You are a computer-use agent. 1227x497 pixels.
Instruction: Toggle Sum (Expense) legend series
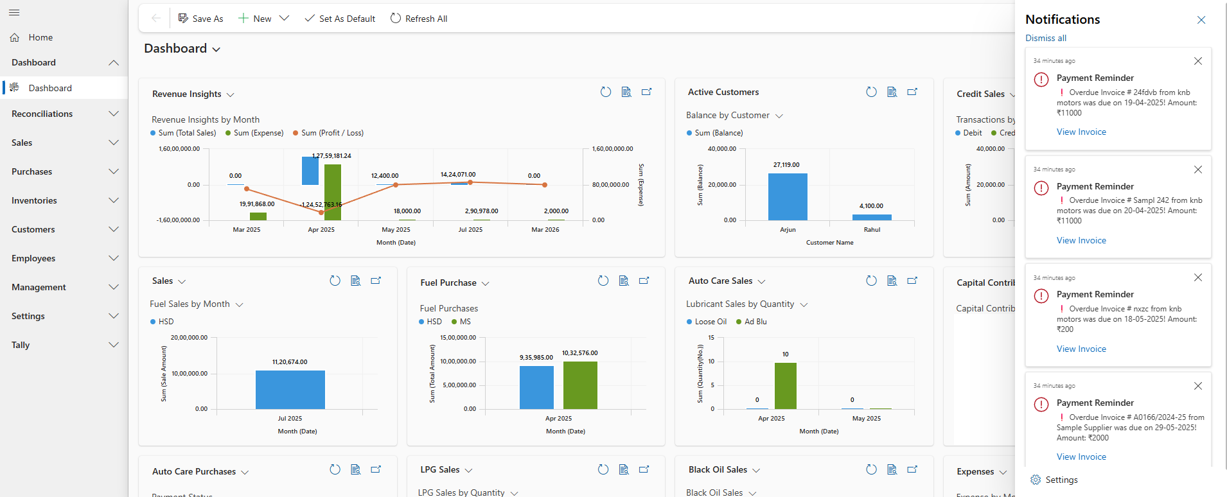tap(254, 133)
